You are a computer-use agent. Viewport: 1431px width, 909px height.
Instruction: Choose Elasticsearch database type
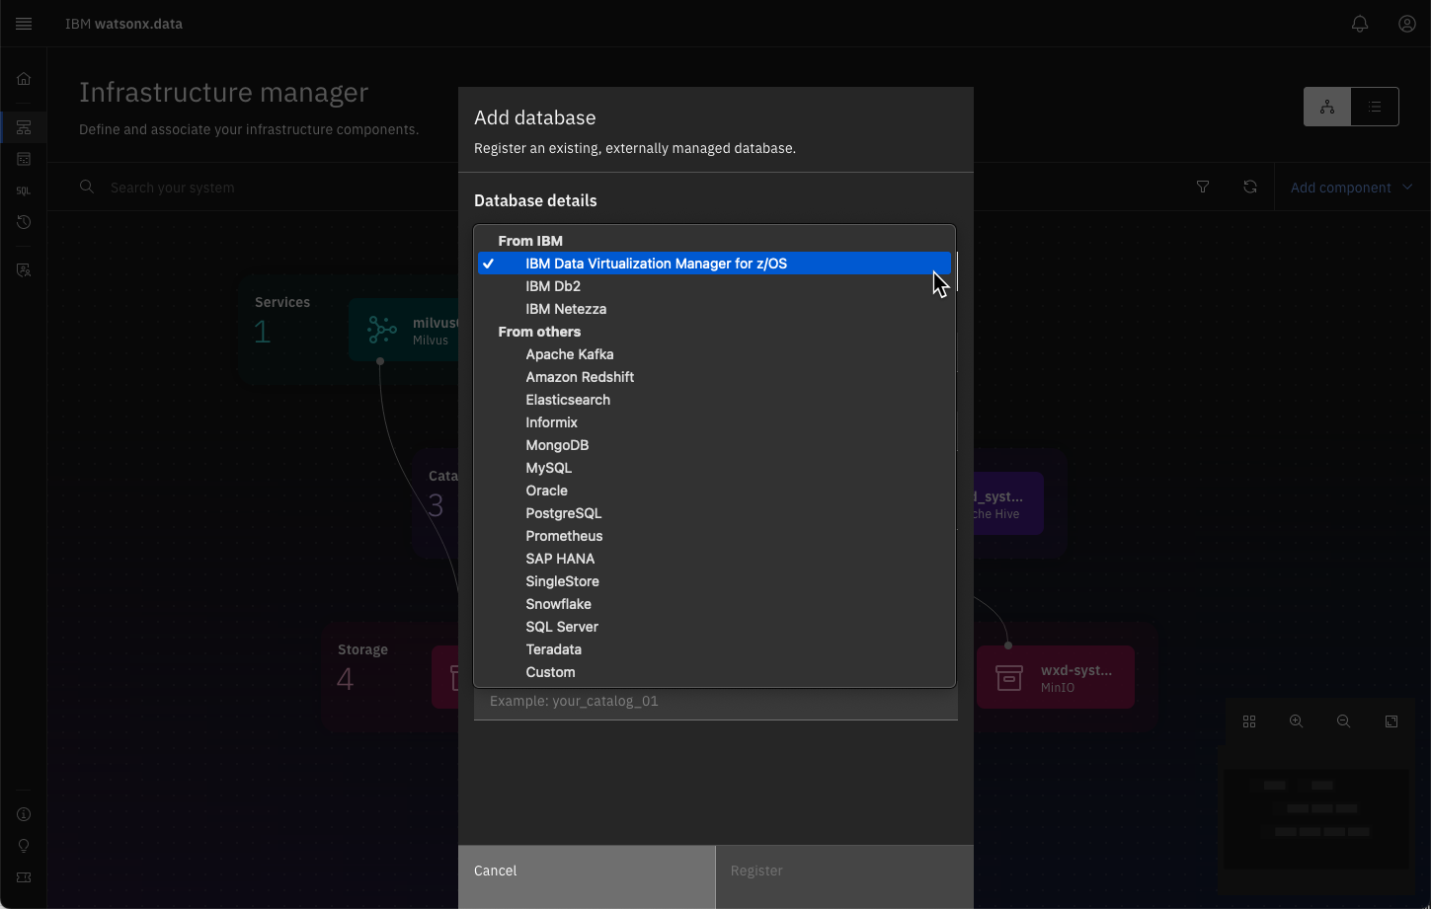click(x=714, y=400)
